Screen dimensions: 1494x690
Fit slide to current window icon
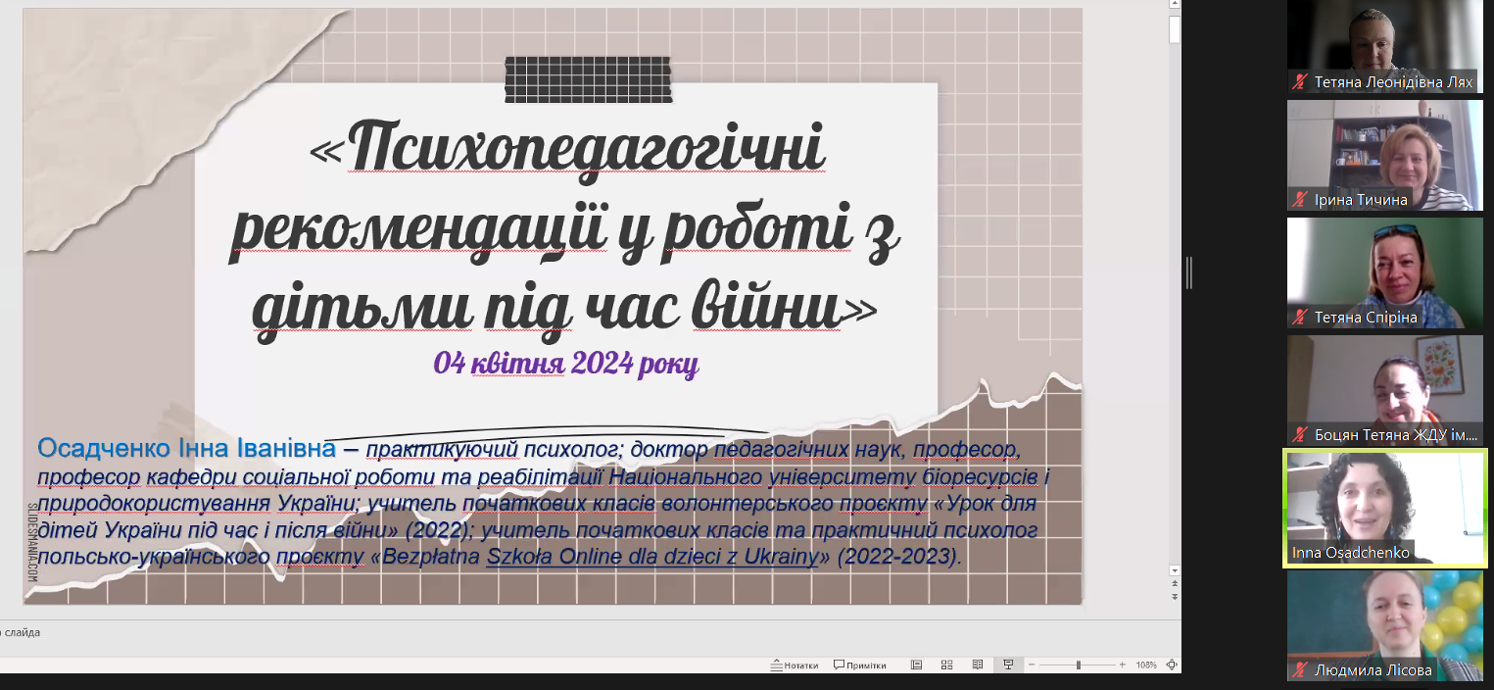coord(1172,665)
